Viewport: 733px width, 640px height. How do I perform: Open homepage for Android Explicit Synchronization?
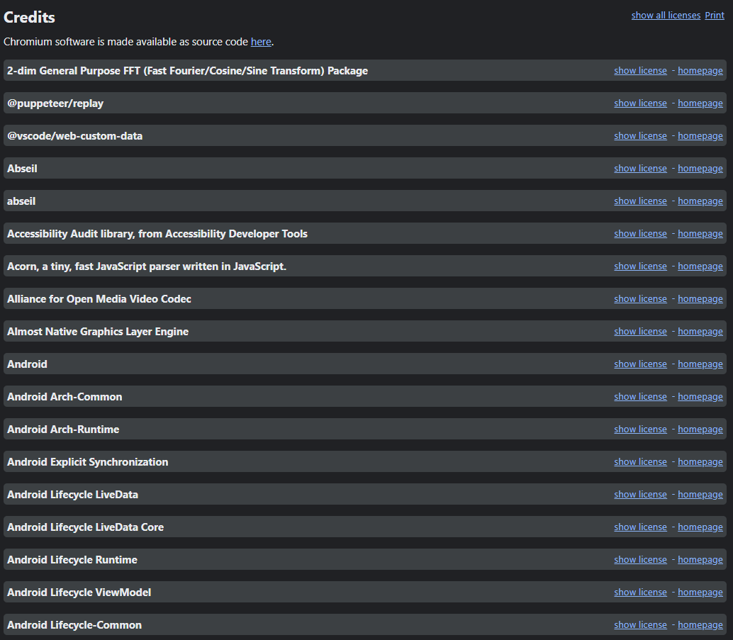(700, 462)
